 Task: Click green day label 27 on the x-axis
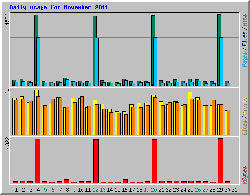coord(205,190)
